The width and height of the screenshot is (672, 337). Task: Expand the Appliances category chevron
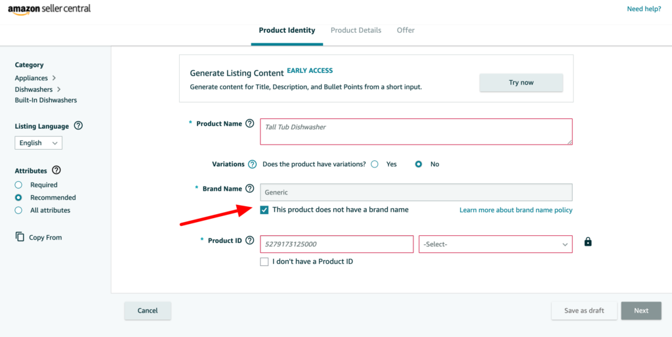(x=54, y=78)
